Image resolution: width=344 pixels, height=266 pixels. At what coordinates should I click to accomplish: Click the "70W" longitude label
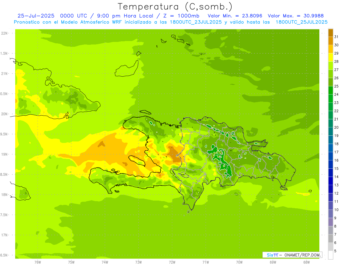(x=239, y=262)
